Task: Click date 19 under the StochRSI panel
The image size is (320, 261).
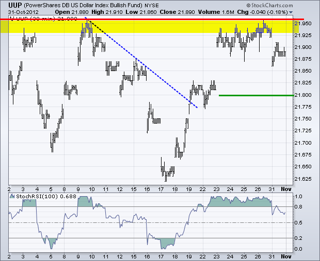Action: [x=189, y=256]
